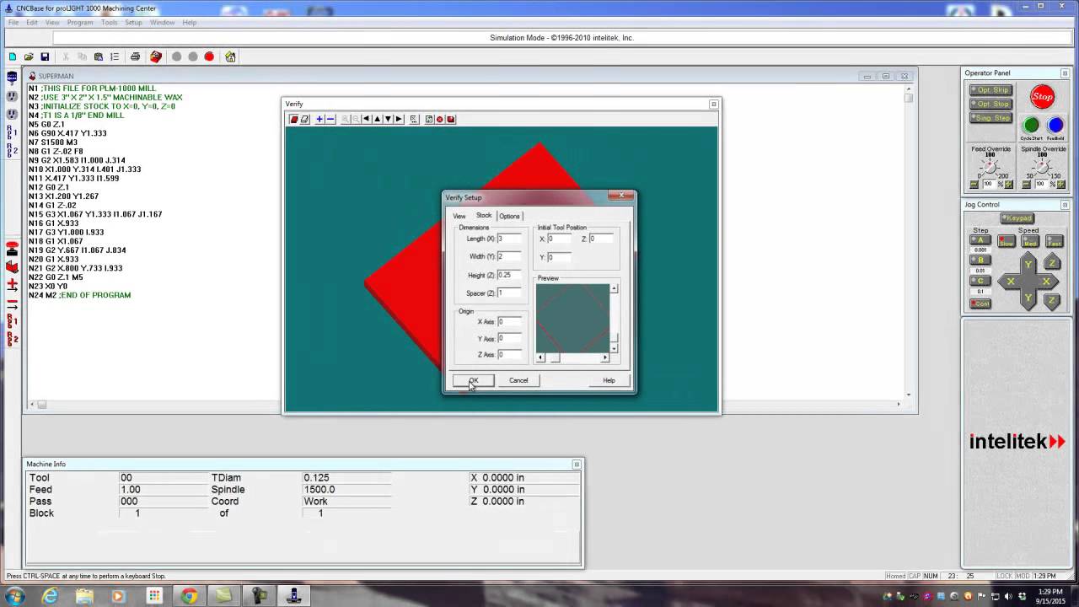Click the blue Feedhold button
The image size is (1079, 607).
coord(1055,126)
